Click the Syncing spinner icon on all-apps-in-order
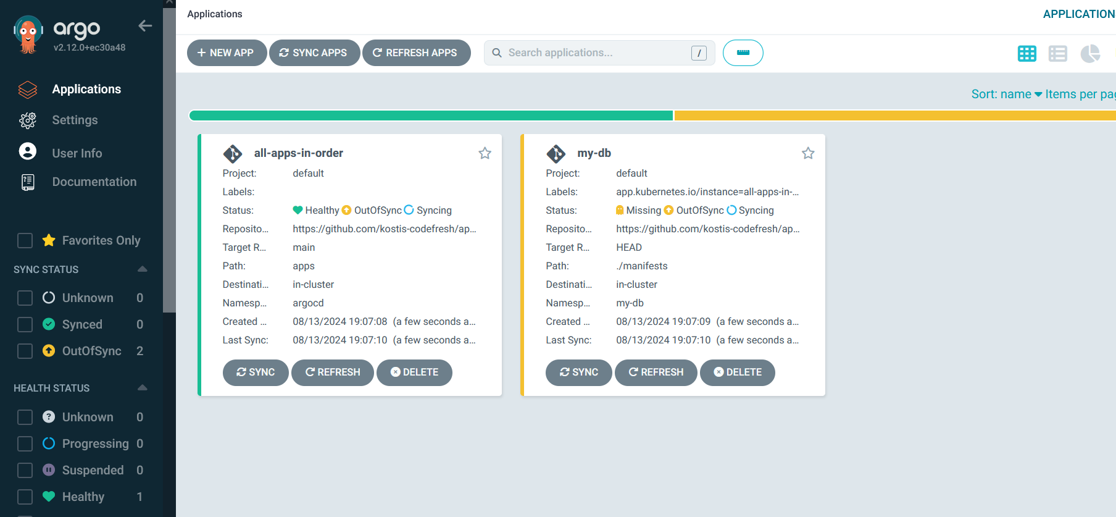1116x517 pixels. (x=409, y=210)
